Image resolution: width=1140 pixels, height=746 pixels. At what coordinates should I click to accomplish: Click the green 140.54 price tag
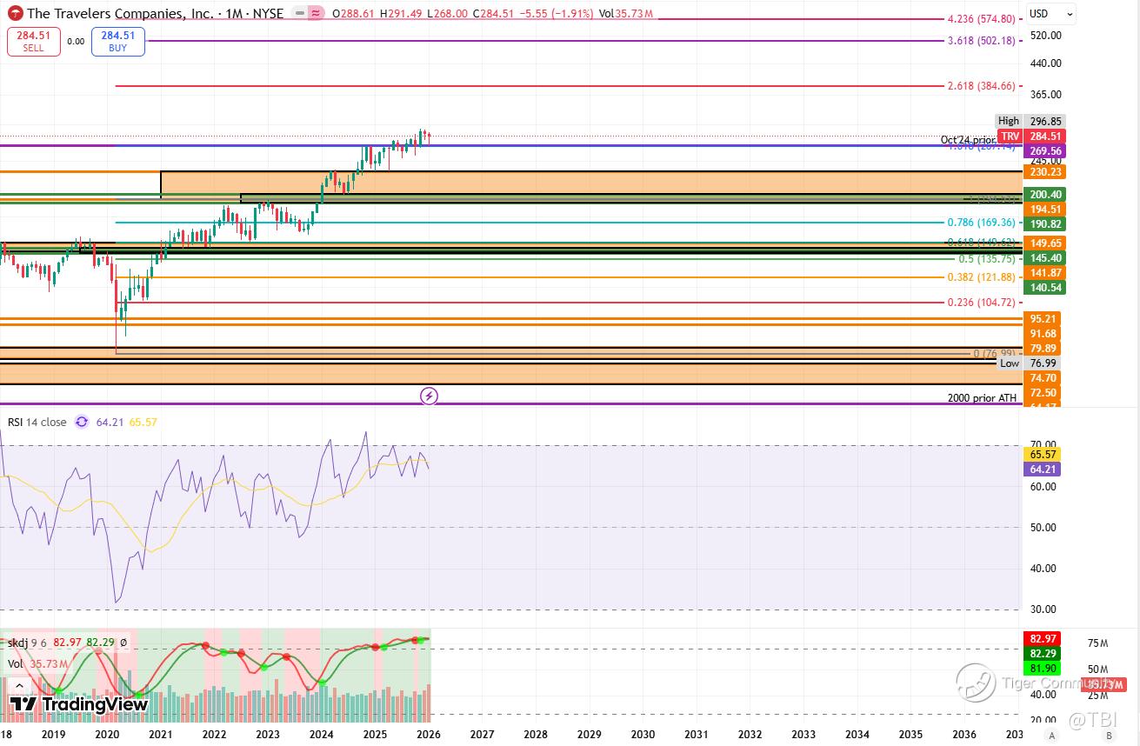(x=1043, y=288)
